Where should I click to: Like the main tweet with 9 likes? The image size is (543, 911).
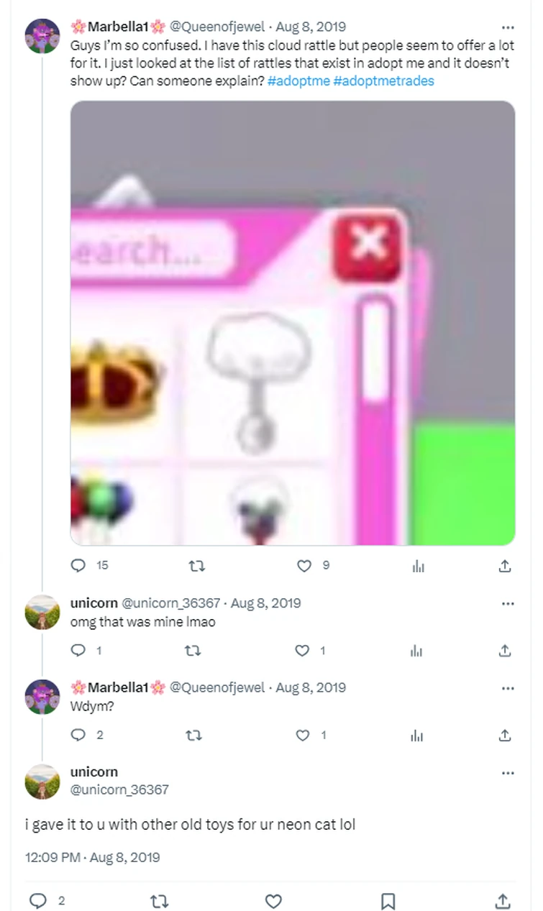click(304, 566)
